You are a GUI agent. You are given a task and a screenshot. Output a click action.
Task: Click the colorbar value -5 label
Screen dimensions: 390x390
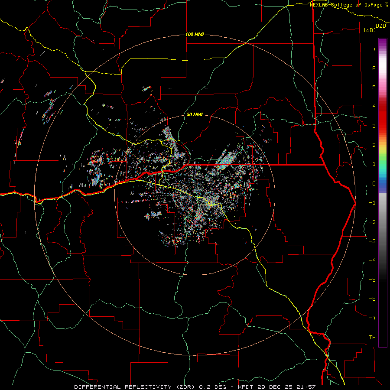pos(372,279)
